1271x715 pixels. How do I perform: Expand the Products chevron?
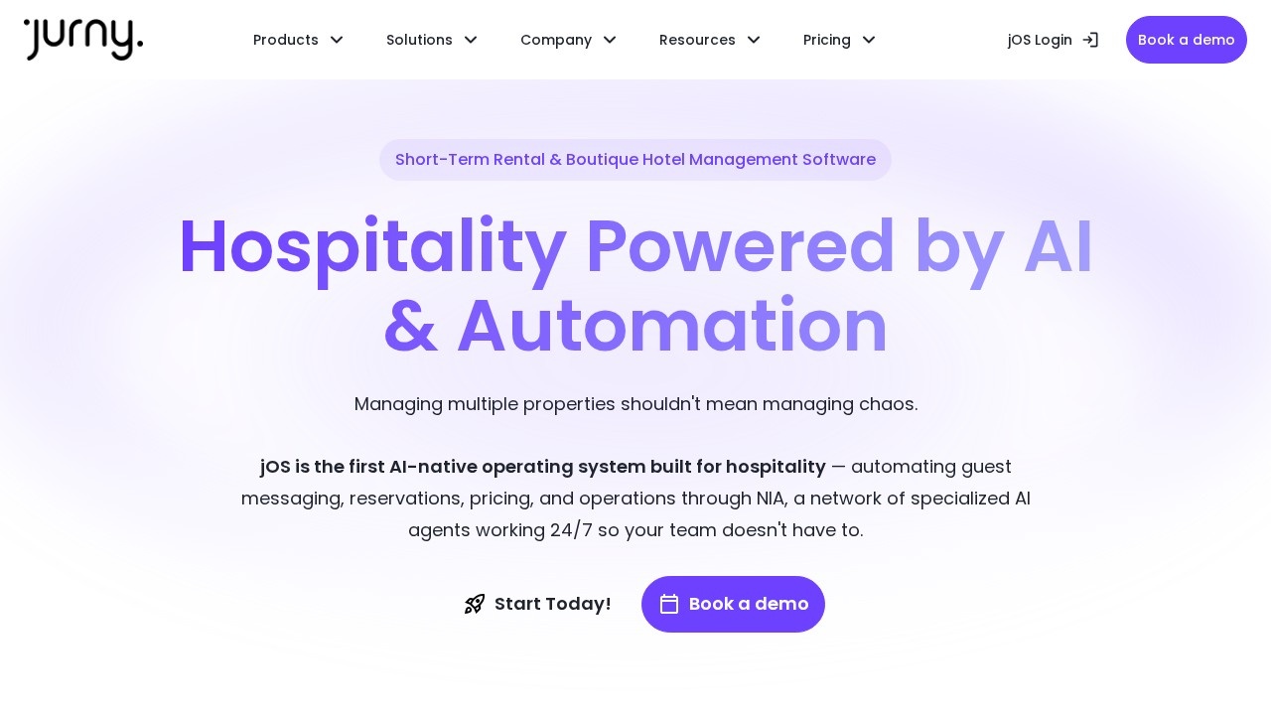[337, 40]
